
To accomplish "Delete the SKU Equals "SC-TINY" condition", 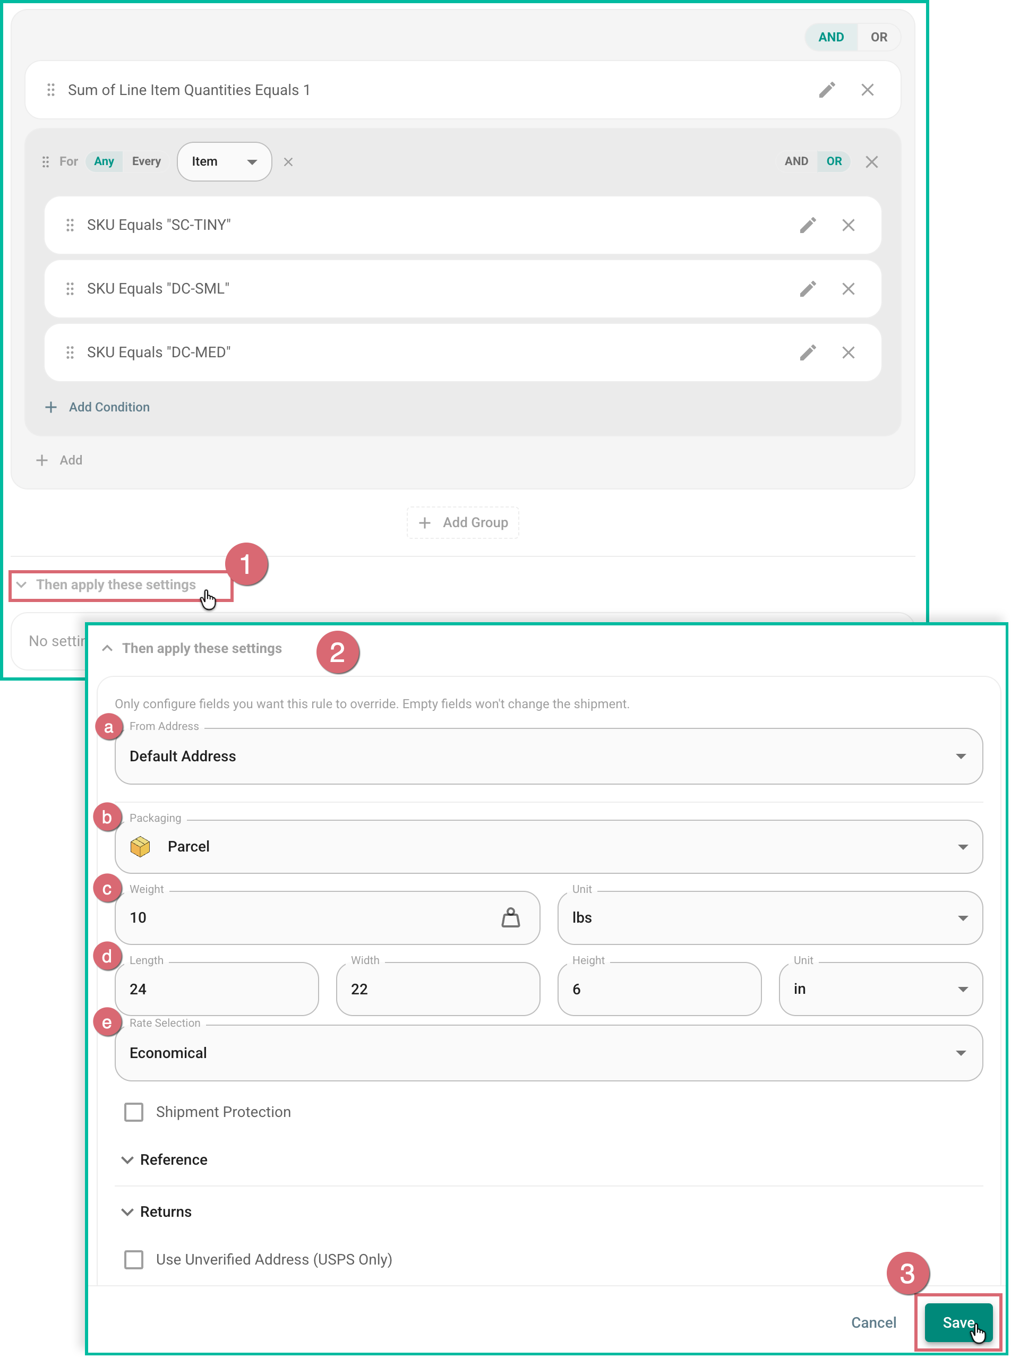I will (x=848, y=225).
